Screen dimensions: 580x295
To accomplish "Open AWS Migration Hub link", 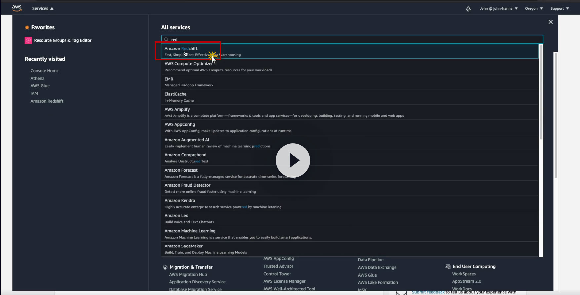I will [188, 275].
